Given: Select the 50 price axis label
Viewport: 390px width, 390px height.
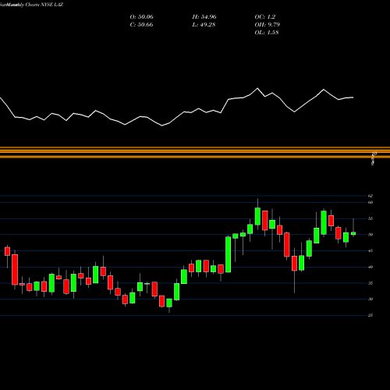Looking at the screenshot, I should [370, 235].
